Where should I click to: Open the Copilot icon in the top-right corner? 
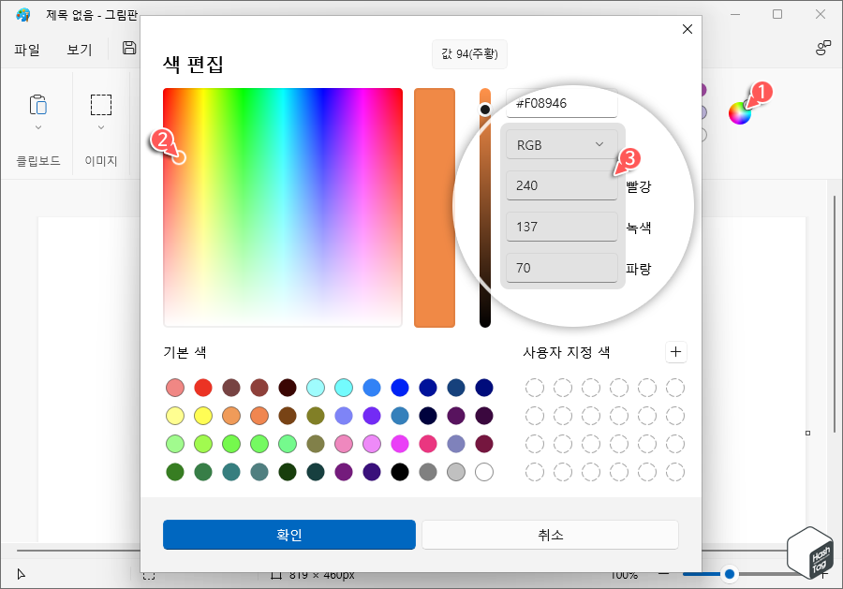822,48
